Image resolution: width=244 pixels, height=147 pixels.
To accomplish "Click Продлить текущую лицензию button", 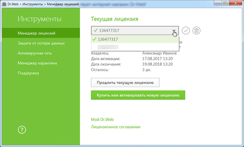I will point(125,82).
